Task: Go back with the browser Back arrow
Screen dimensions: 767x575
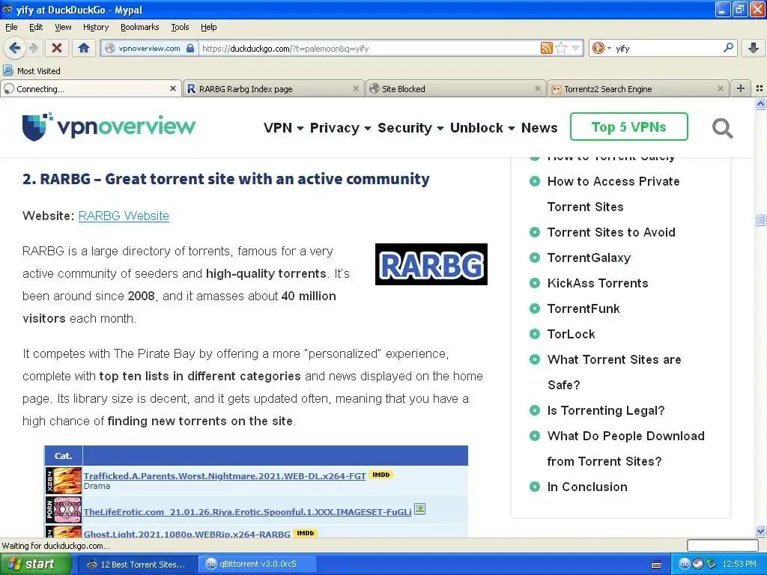Action: pyautogui.click(x=14, y=48)
